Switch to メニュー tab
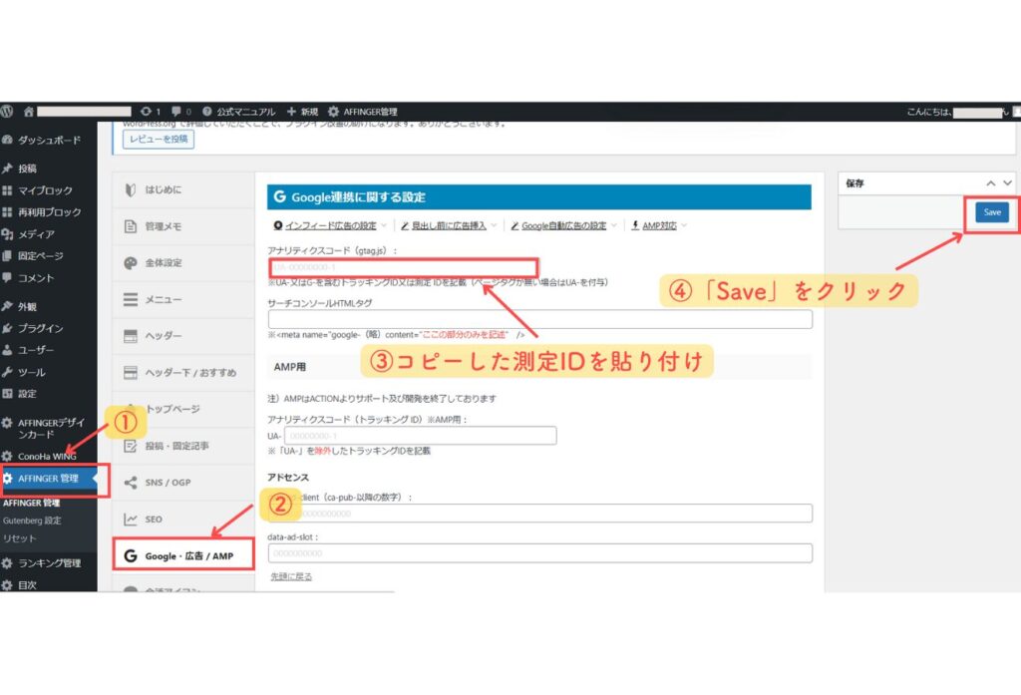1021x695 pixels. click(183, 299)
